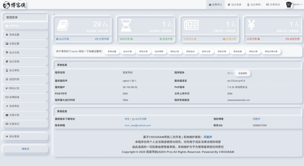
Task: Click the server IP 39.100.98.52 text
Action: click(x=130, y=87)
